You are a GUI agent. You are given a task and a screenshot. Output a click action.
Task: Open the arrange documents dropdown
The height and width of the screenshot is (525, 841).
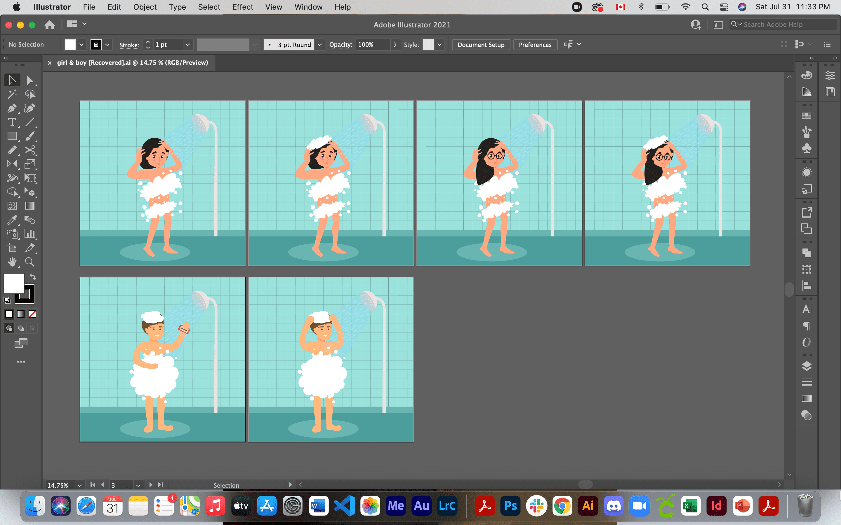click(77, 24)
